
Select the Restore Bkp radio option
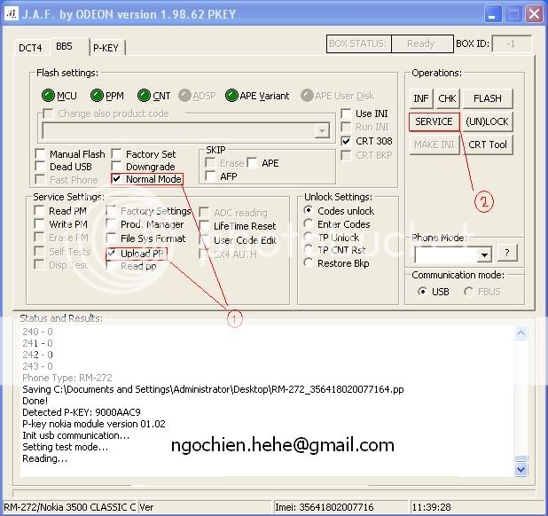(x=309, y=263)
